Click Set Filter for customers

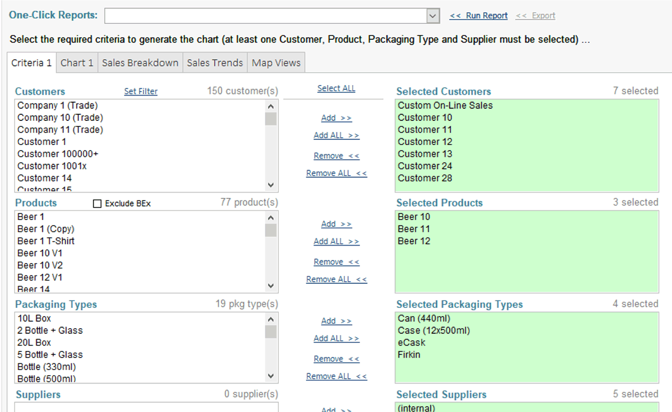[141, 91]
